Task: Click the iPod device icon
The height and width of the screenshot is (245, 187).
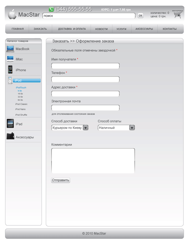Action: (10, 80)
